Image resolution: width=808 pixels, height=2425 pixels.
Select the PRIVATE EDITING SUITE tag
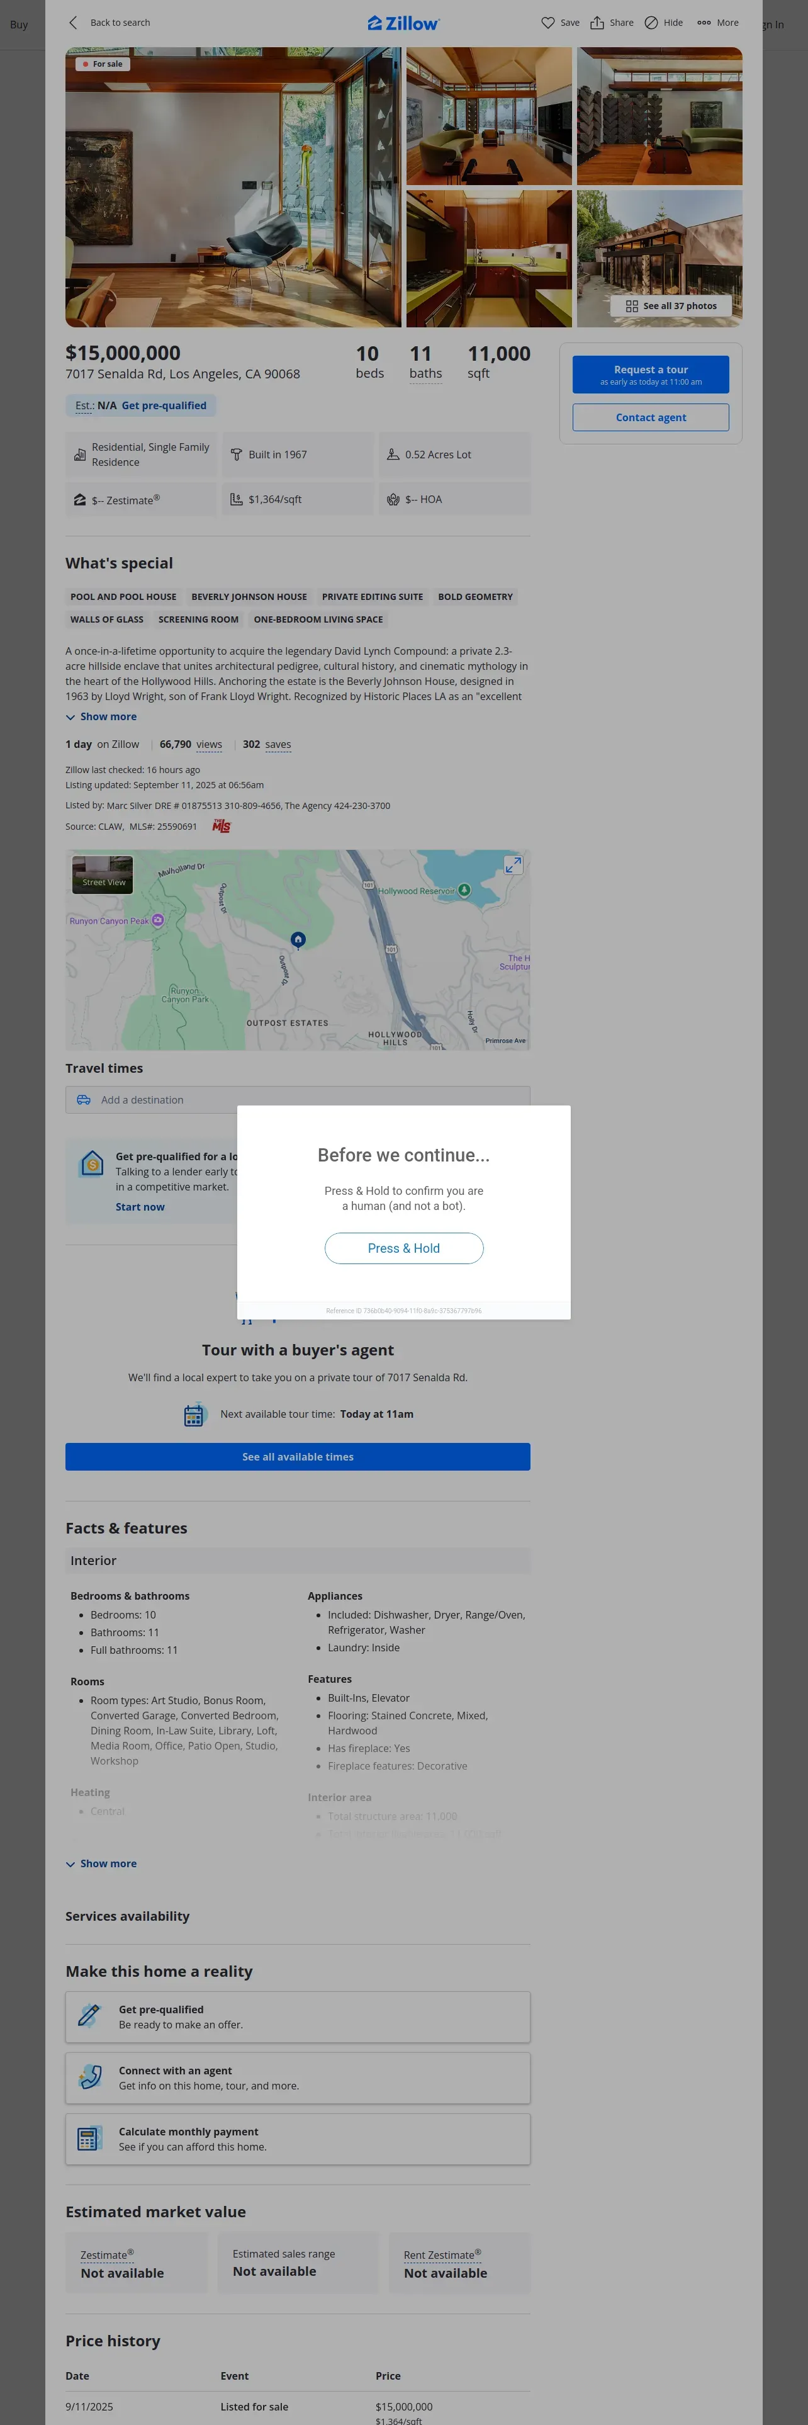373,597
